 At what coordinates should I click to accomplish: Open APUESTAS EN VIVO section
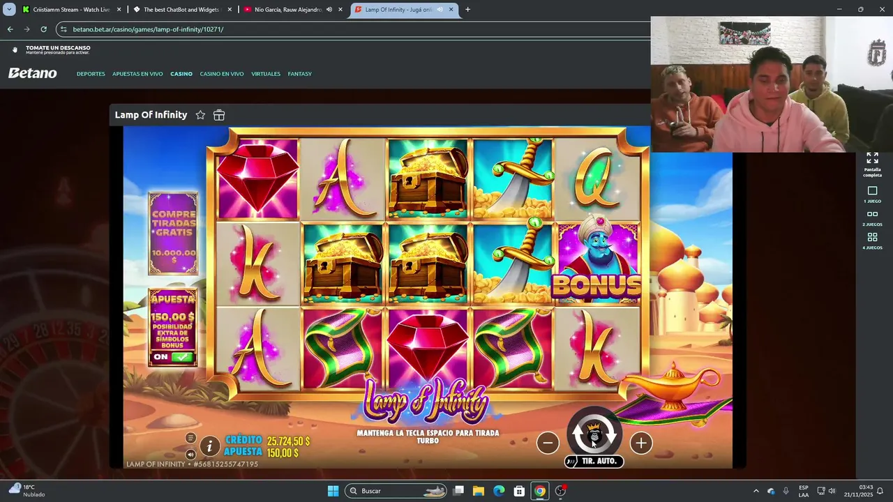[x=137, y=74]
